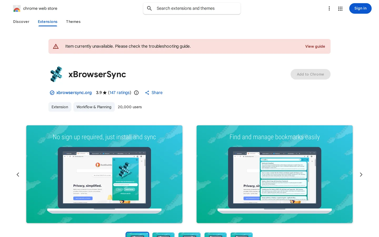
Task: Go to the Discover tab
Action: (x=21, y=22)
